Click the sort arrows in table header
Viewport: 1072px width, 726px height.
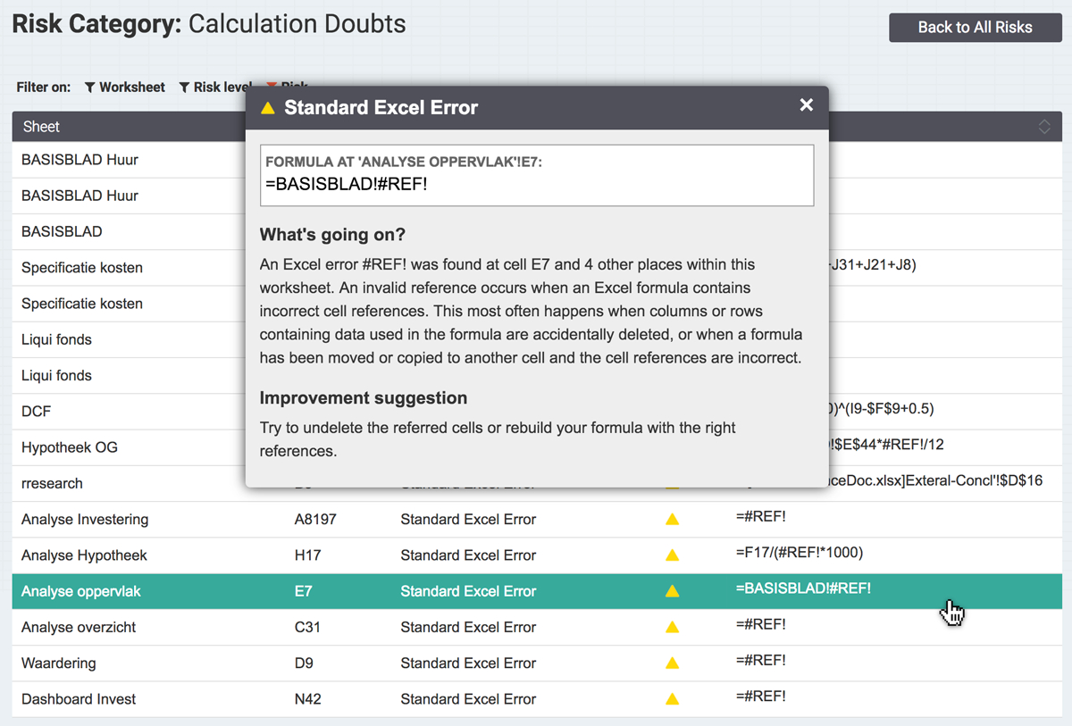(x=1043, y=127)
